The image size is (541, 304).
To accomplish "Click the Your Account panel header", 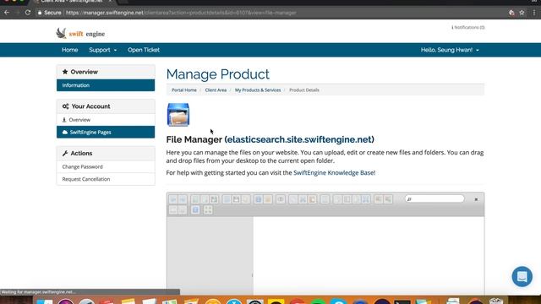I will point(106,106).
